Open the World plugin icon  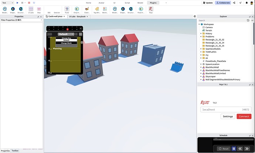[105, 10]
